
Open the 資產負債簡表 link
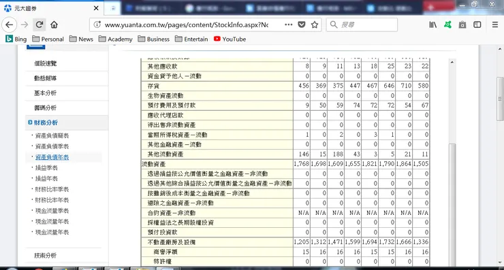click(x=52, y=136)
